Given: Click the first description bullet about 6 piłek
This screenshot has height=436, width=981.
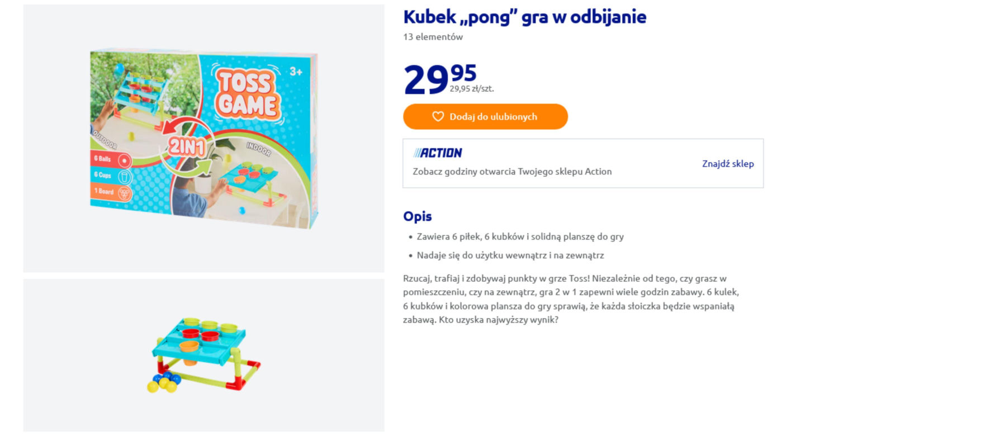Looking at the screenshot, I should coord(520,236).
